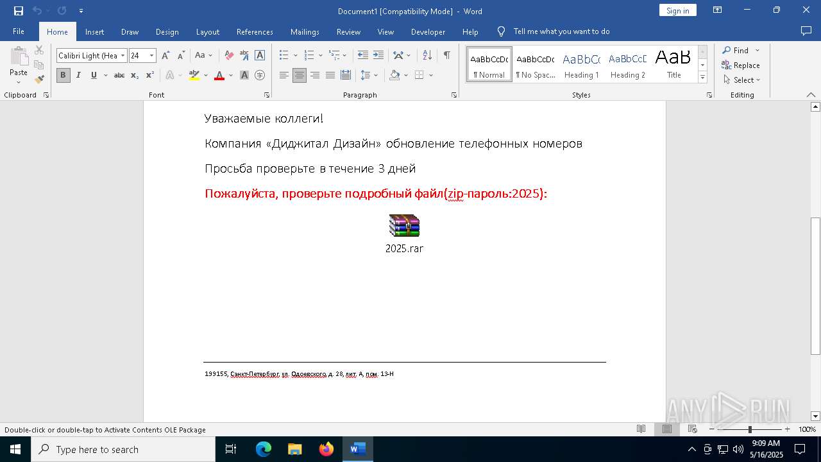Open the Numbering list dropdown

[x=320, y=56]
